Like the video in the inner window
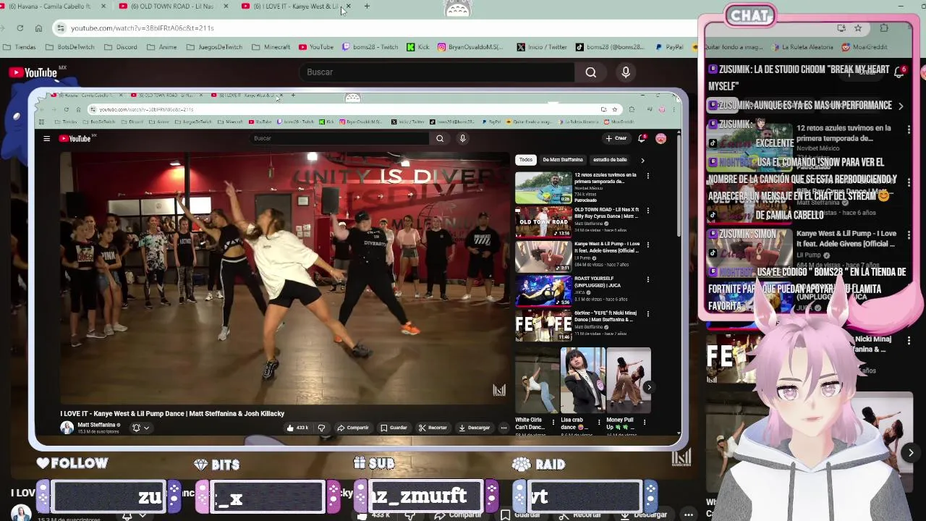This screenshot has width=926, height=521. point(297,428)
